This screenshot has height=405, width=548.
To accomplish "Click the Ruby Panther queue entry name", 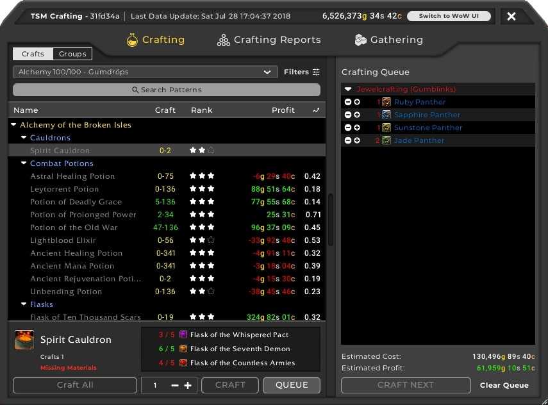I will [x=420, y=102].
